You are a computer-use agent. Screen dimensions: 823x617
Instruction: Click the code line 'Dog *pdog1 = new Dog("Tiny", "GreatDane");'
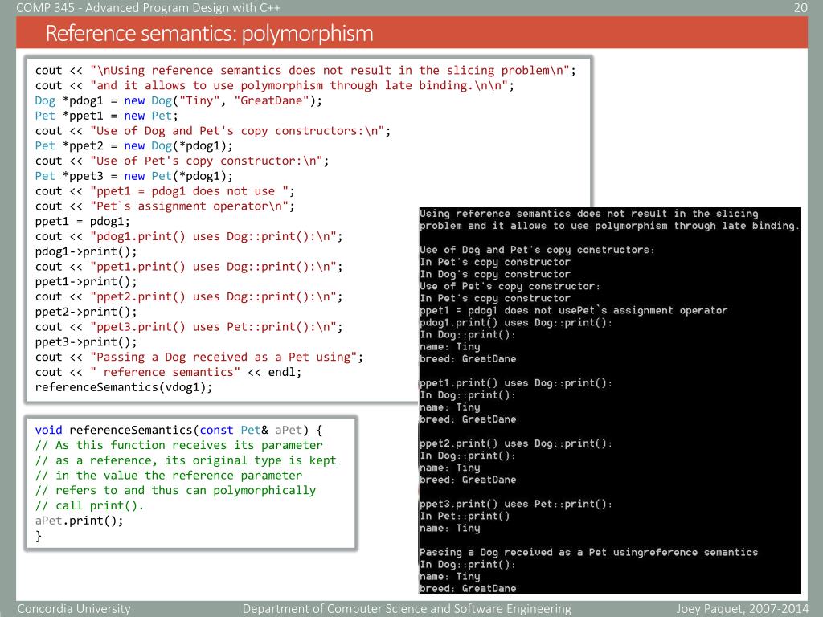[178, 100]
